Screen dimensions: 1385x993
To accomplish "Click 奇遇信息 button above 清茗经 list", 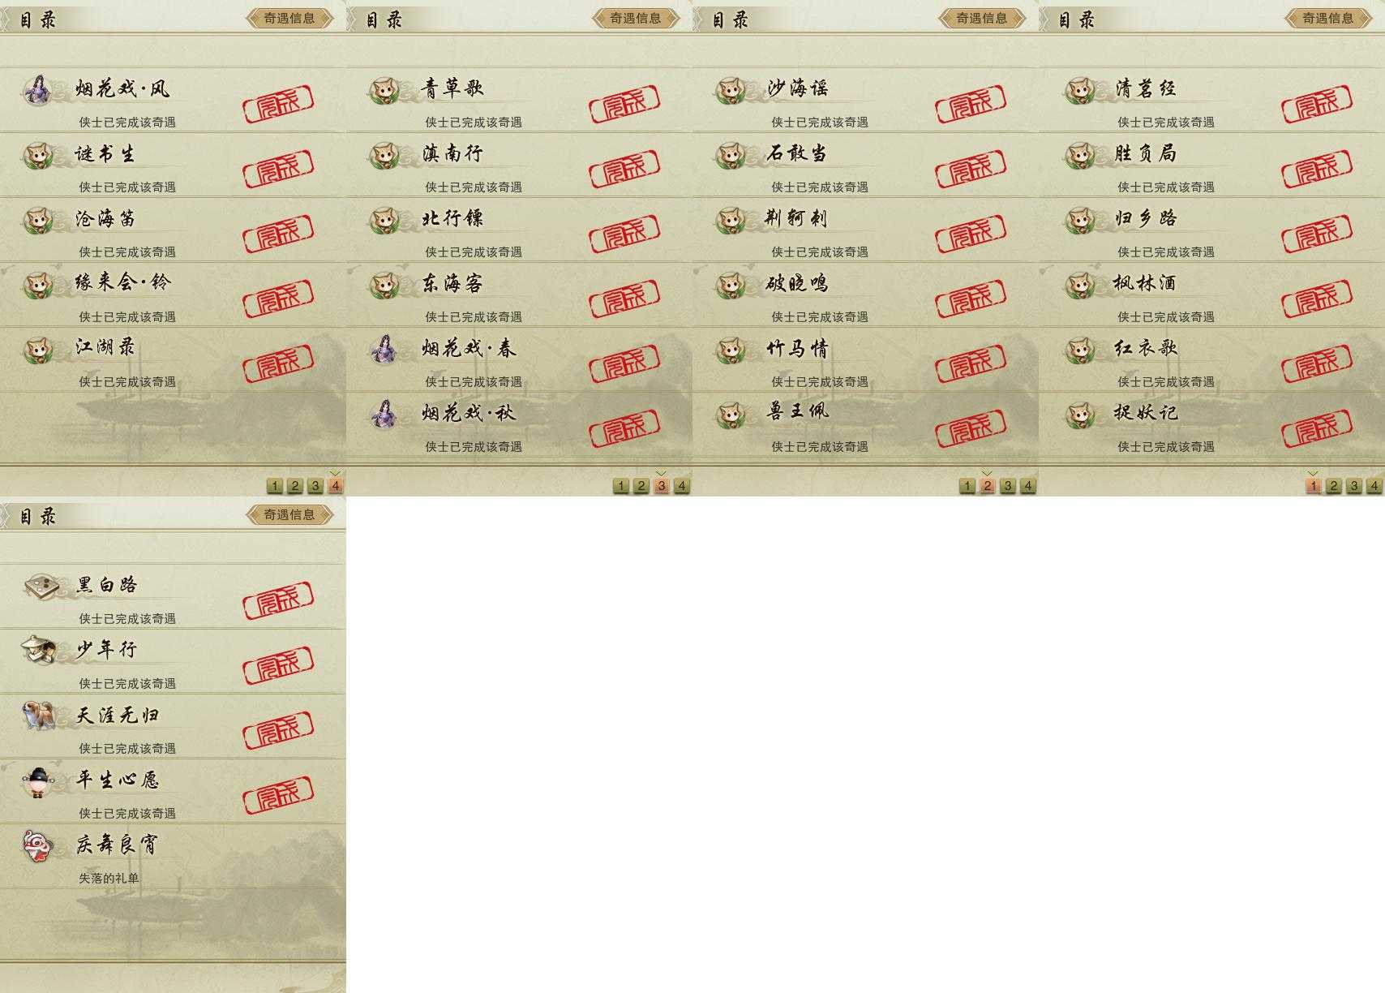I will point(1328,18).
